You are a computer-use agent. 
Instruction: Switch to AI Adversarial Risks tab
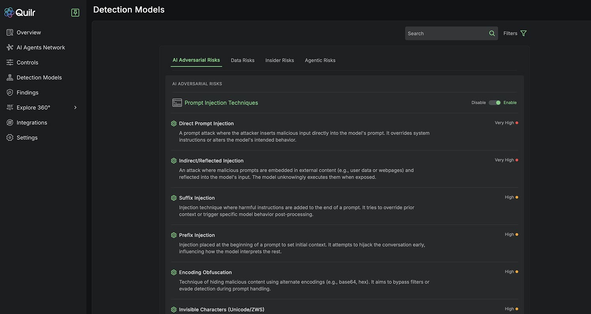pos(196,60)
